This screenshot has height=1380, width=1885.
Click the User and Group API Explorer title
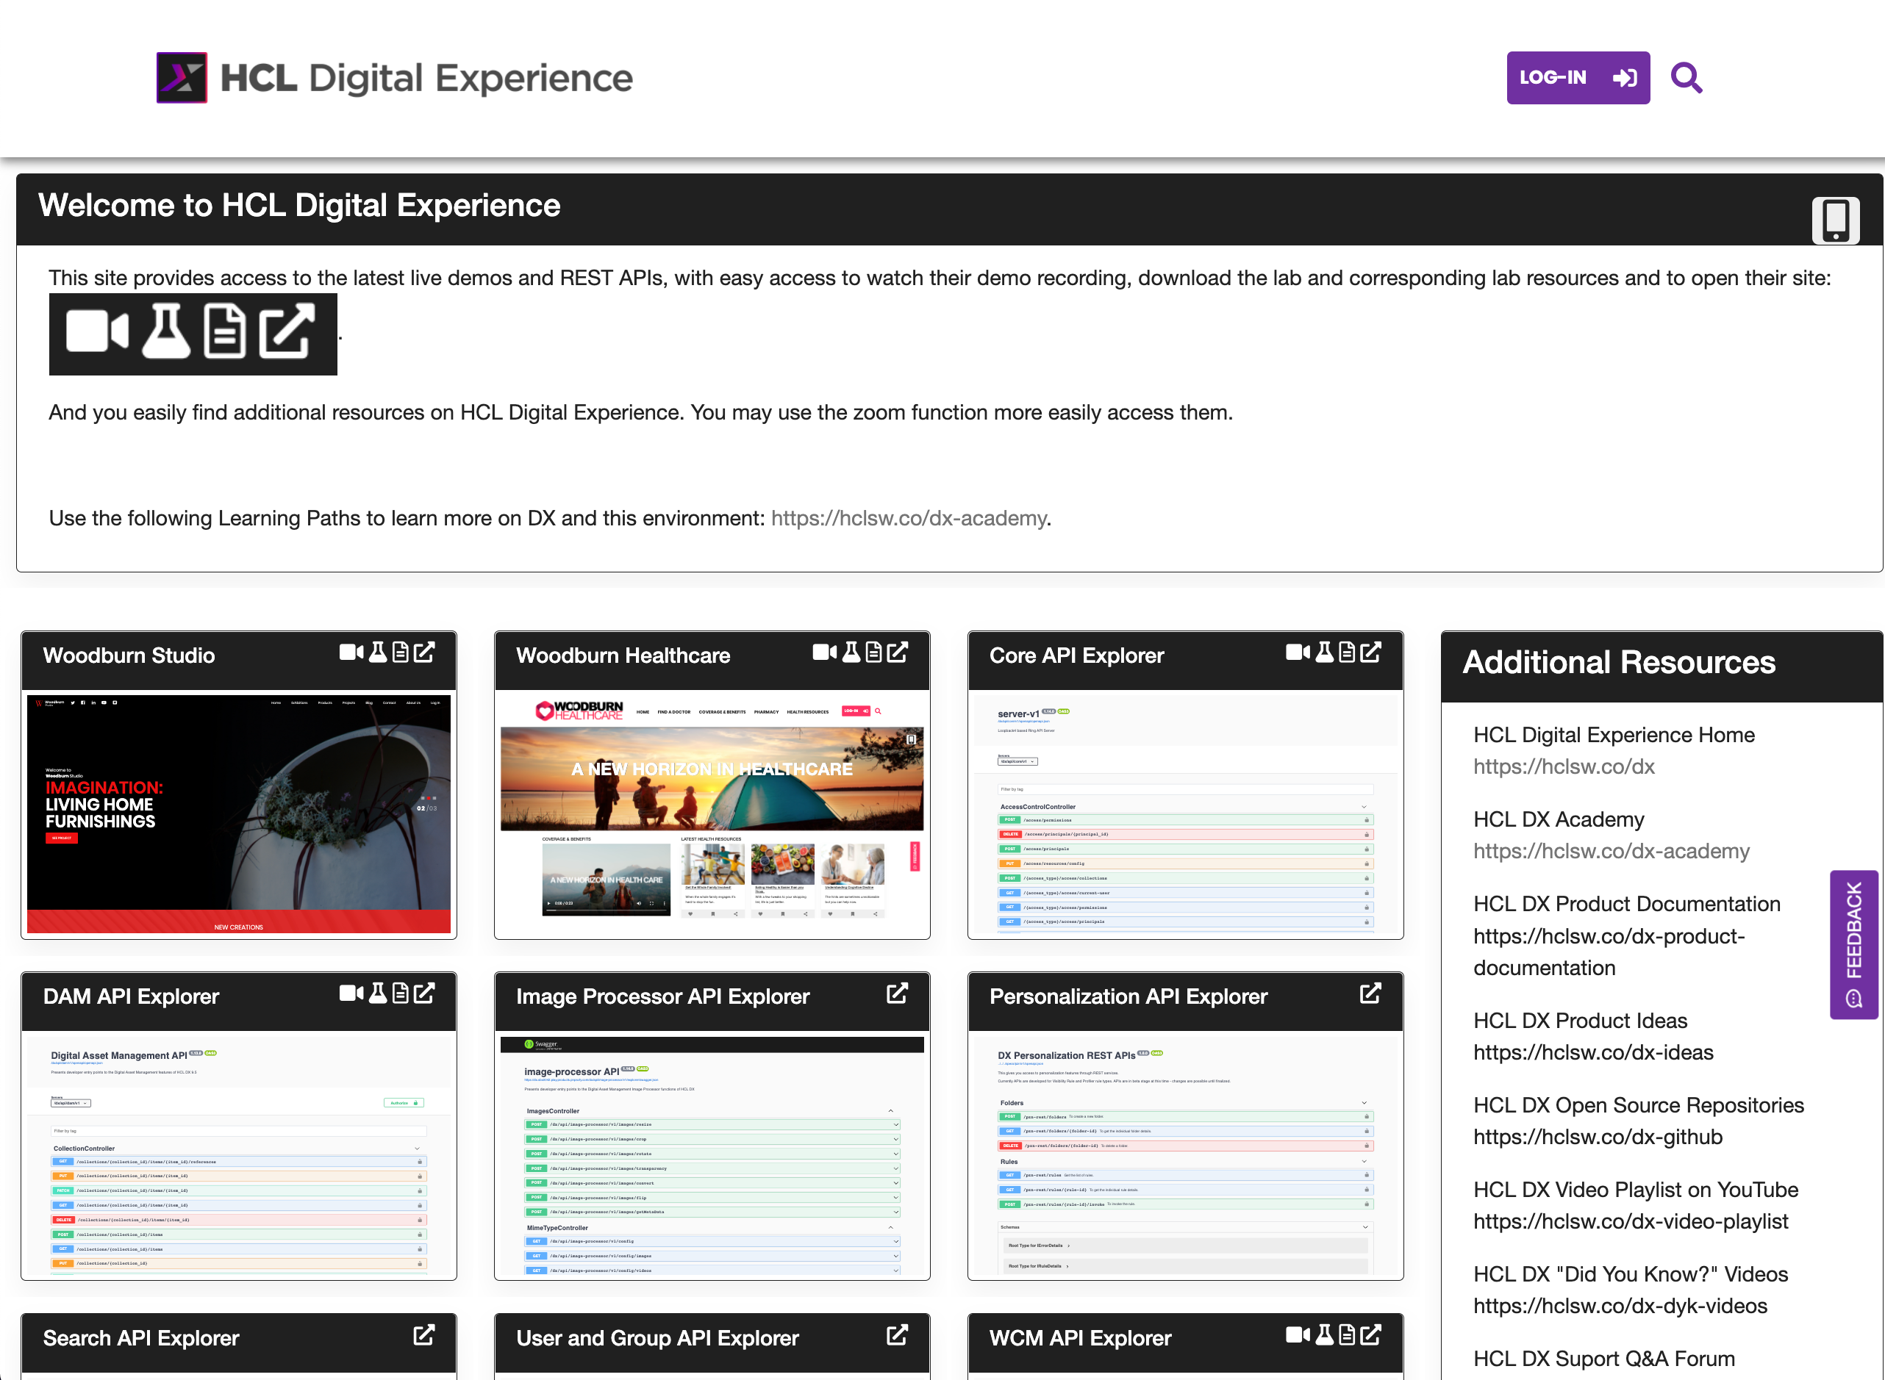point(657,1338)
